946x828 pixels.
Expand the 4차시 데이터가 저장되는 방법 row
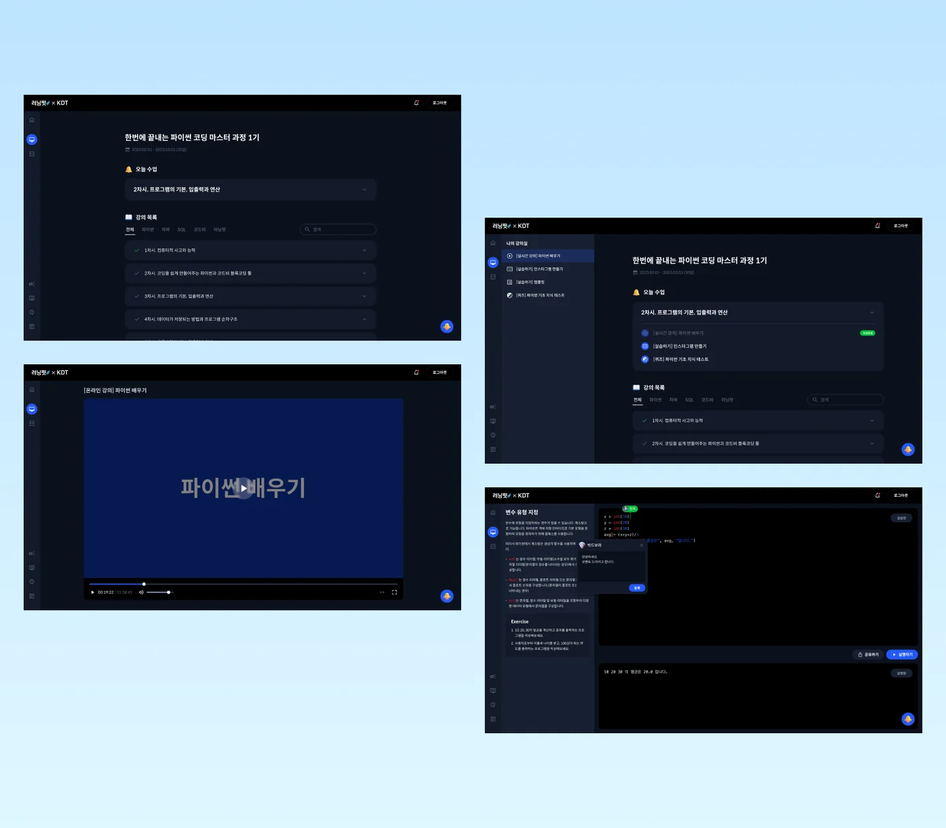click(250, 319)
